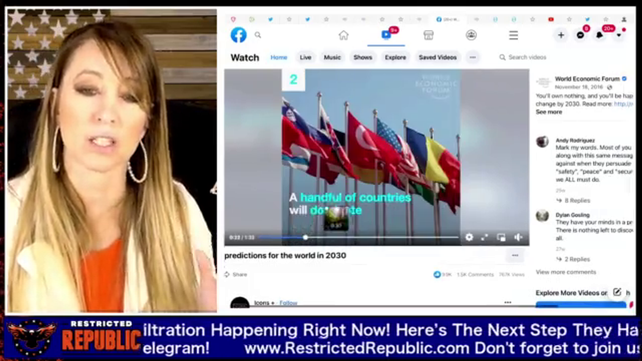Open the video settings gear menu
Screen dimensions: 642x361
(469, 237)
